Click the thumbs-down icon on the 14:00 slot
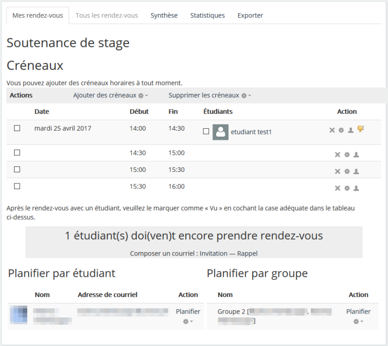This screenshot has height=346, width=388. point(360,129)
